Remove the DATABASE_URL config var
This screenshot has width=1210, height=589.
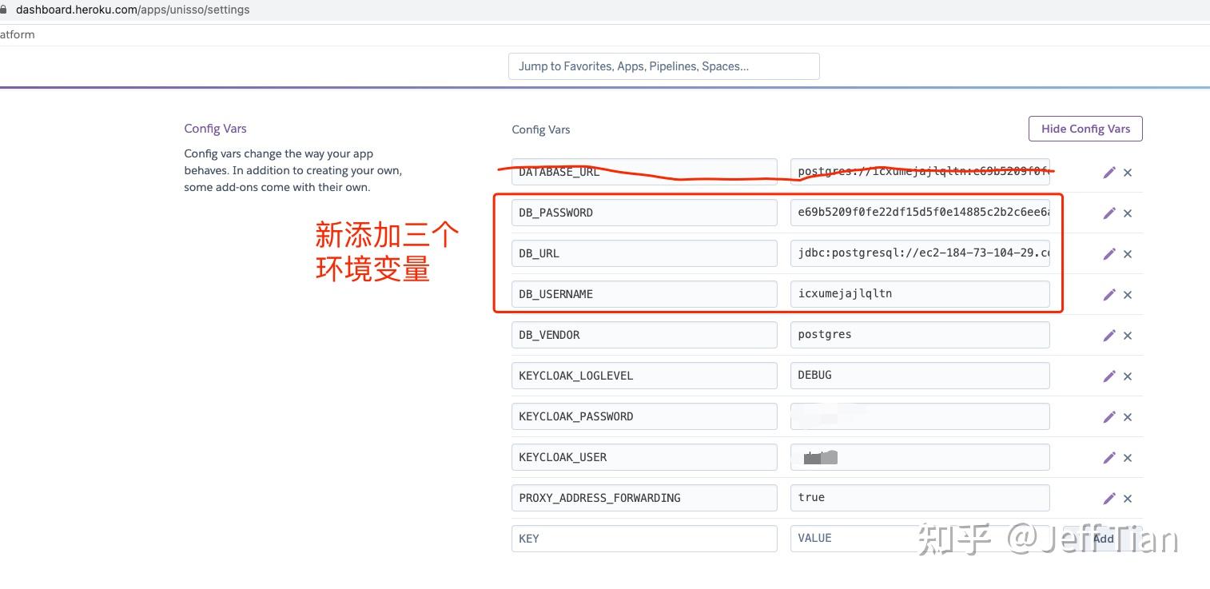pos(1128,172)
